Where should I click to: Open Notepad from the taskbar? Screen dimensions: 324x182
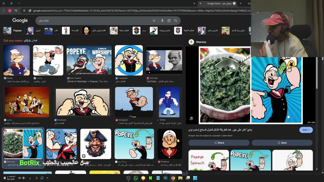click(158, 178)
